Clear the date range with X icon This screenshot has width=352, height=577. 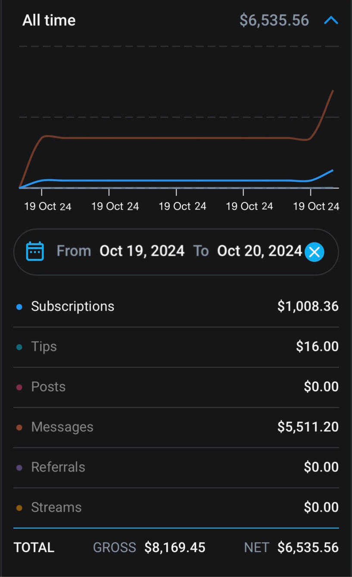315,252
